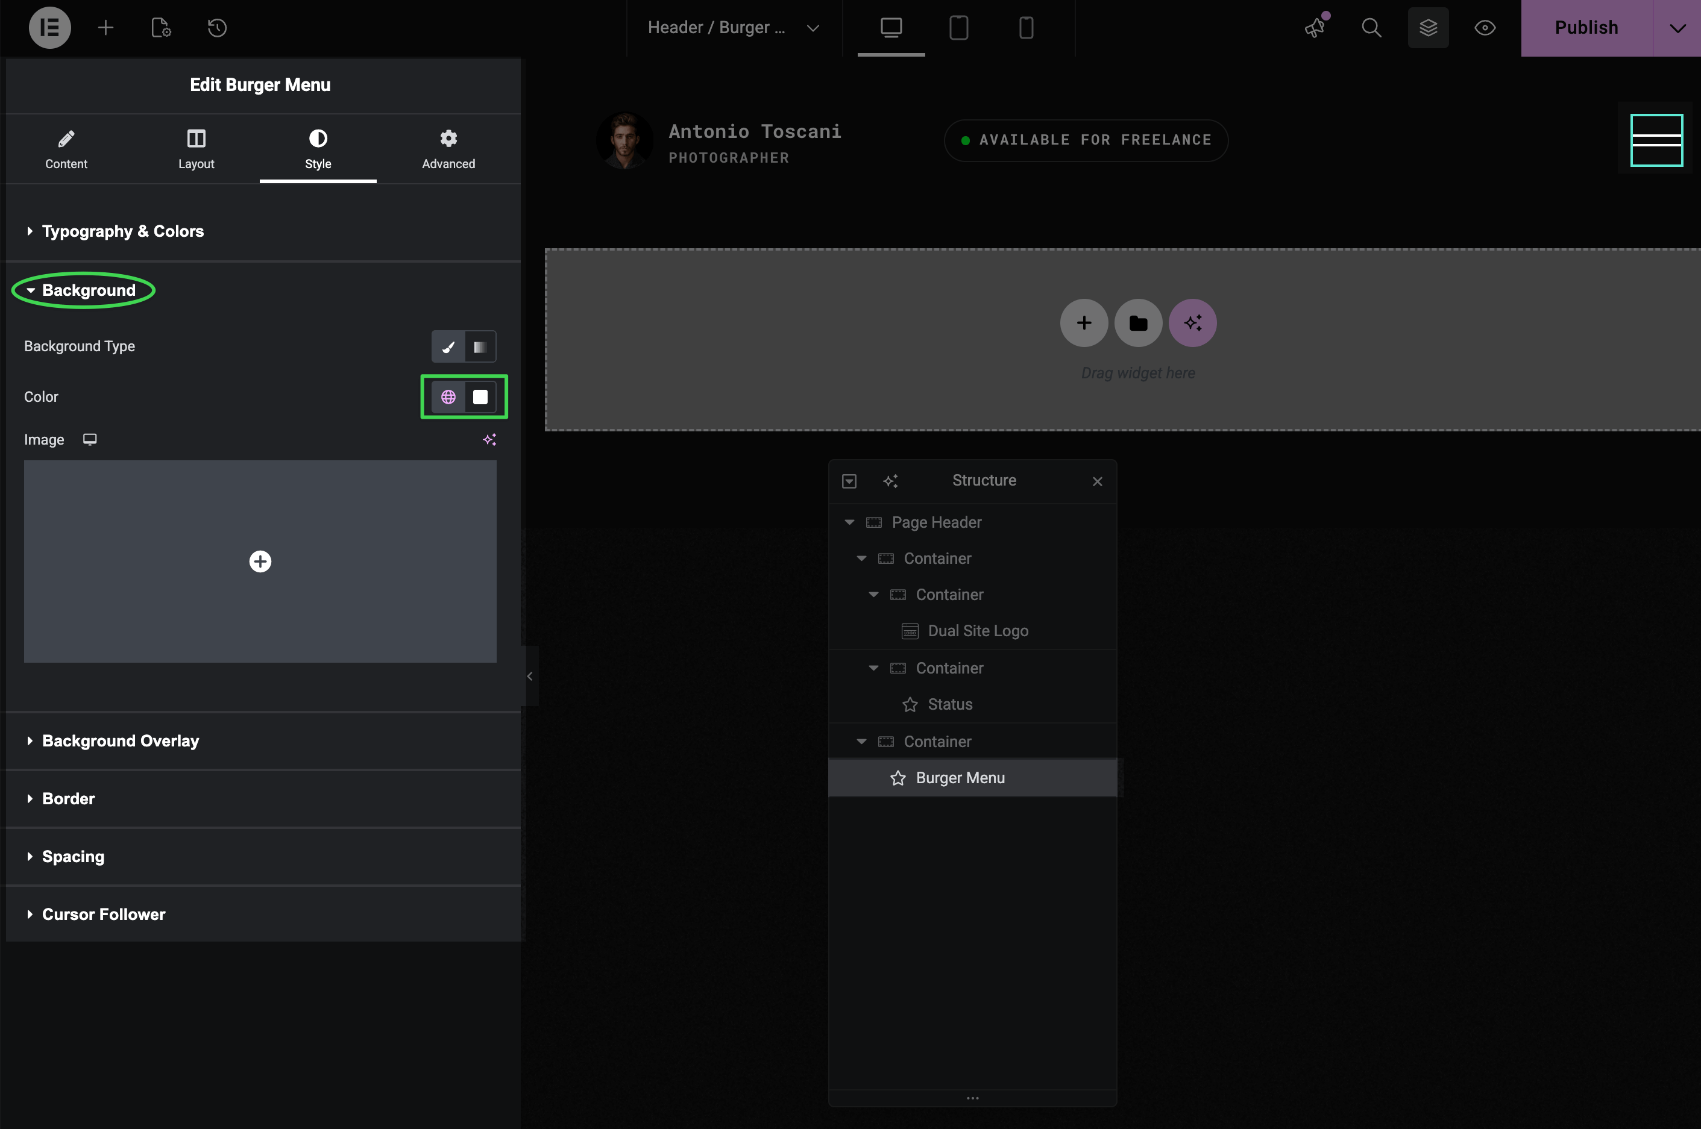The image size is (1701, 1129).
Task: Click the Publish button
Action: tap(1586, 28)
